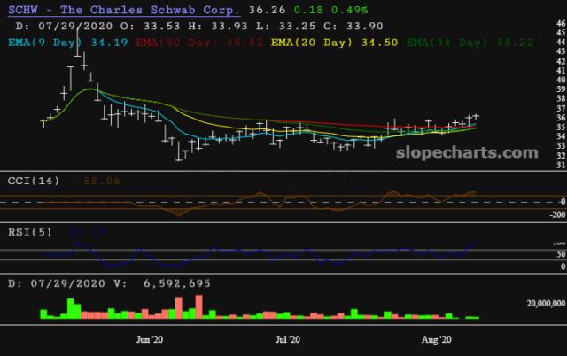Select the EMA(9 Day) legend label
The height and width of the screenshot is (356, 567).
[x=43, y=41]
